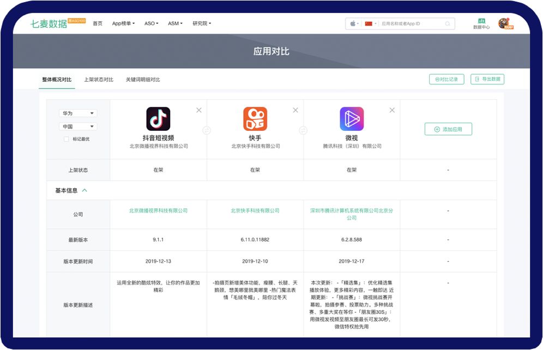Screen dimensions: 543x350
Task: Click the 七麦数据 logo
Action: point(49,23)
